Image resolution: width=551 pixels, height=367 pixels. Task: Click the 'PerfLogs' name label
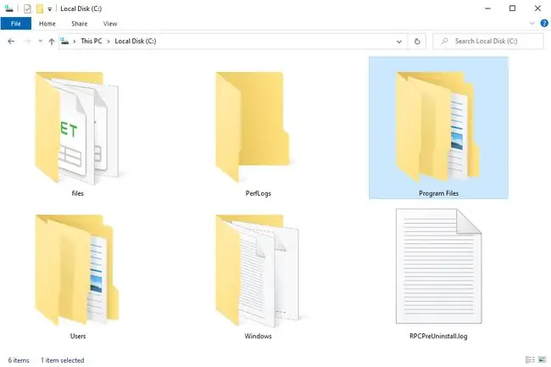coord(259,193)
